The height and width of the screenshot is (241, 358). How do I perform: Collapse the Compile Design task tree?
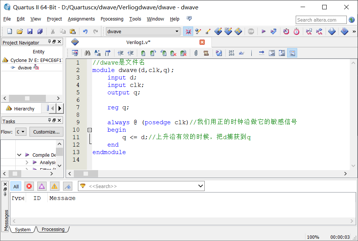coord(19,155)
